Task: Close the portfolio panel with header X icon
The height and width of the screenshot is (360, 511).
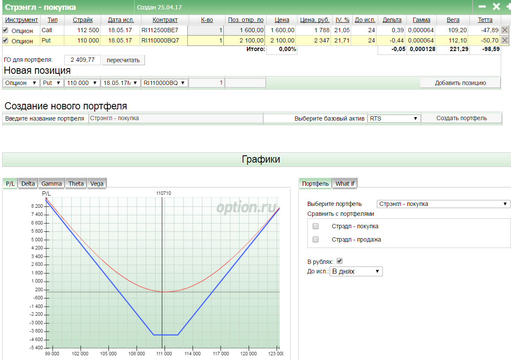Action: pyautogui.click(x=496, y=7)
